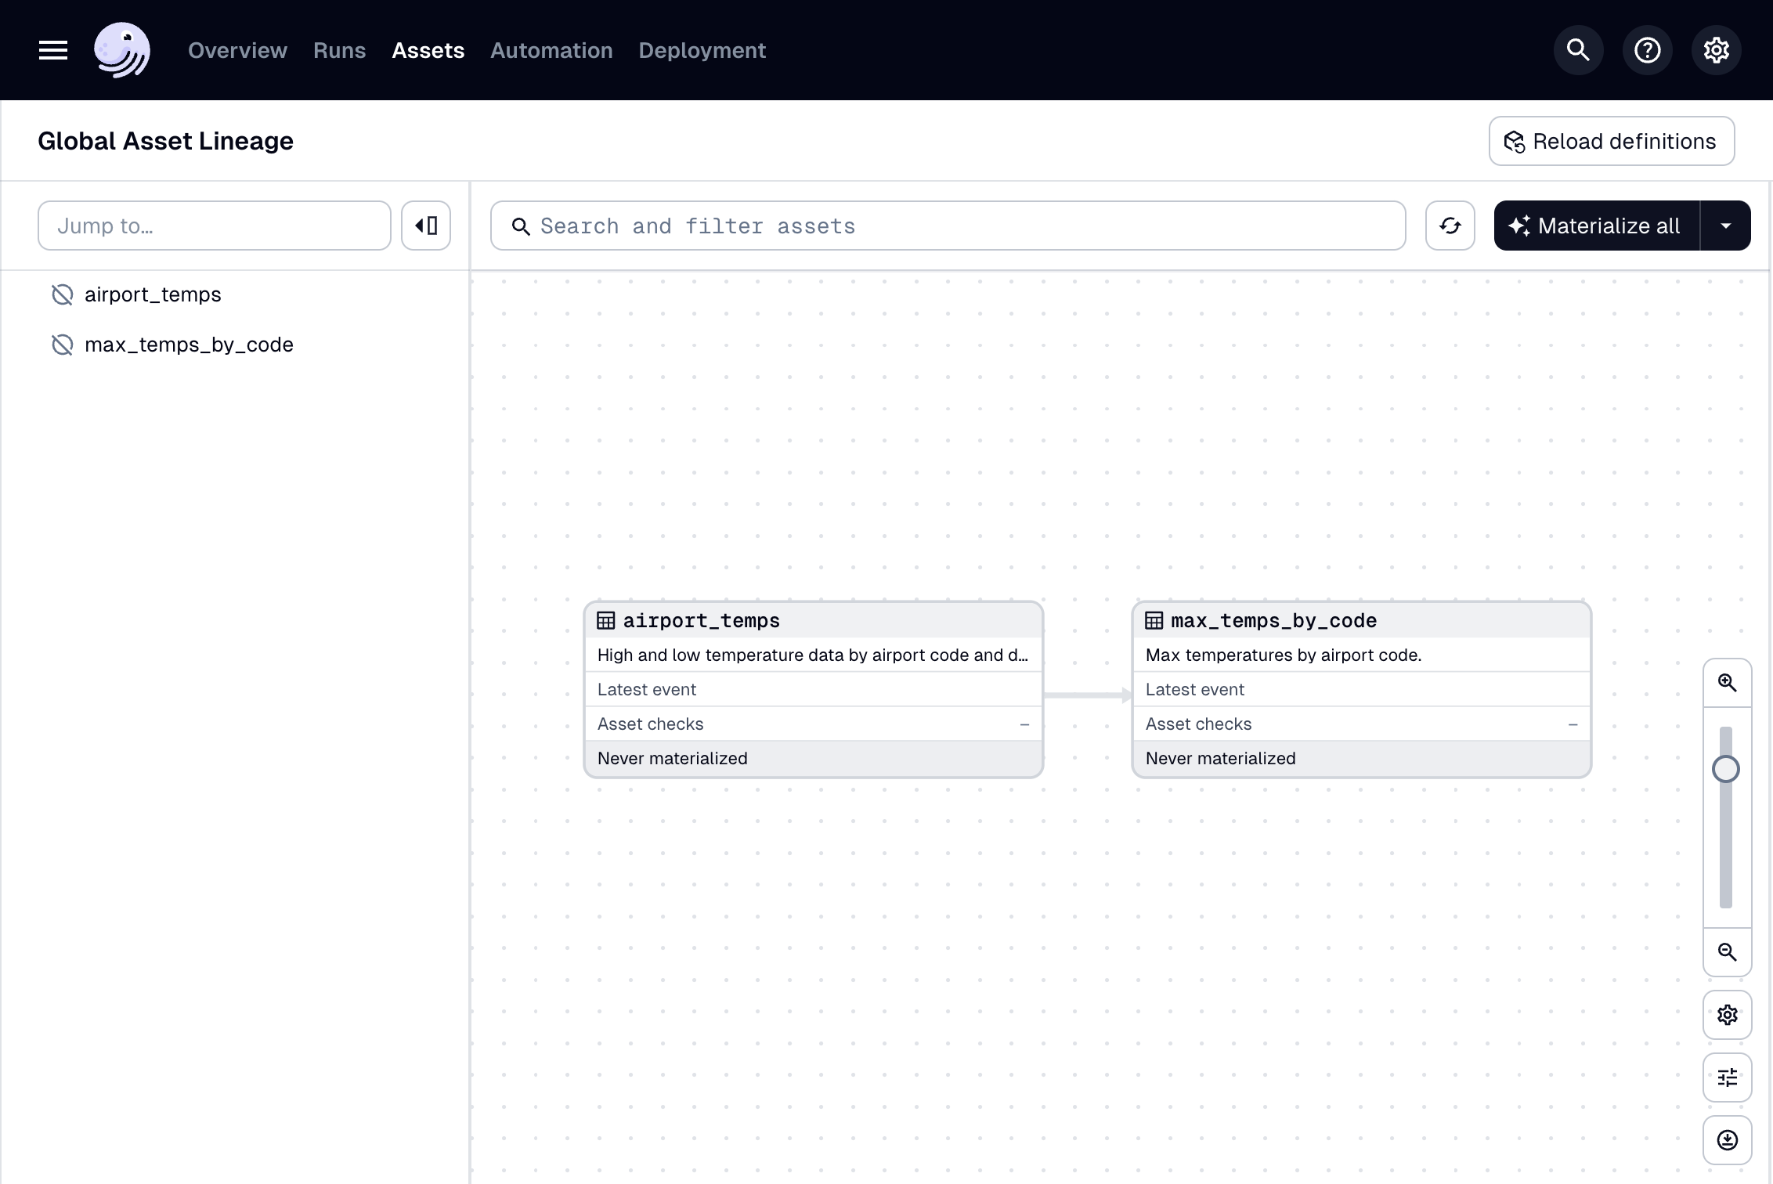Image resolution: width=1773 pixels, height=1184 pixels.
Task: Click the Materialize all button
Action: [x=1597, y=226]
